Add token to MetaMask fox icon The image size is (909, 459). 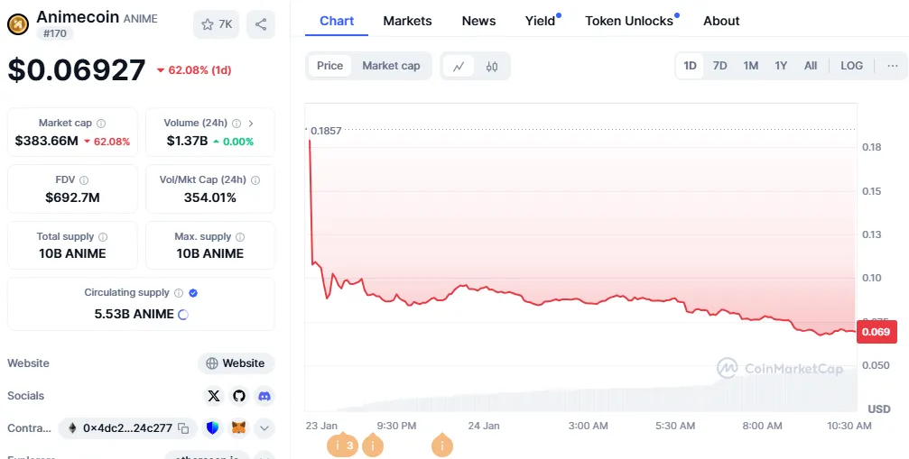(x=238, y=428)
